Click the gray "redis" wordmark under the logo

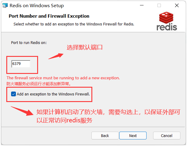tap(167, 27)
